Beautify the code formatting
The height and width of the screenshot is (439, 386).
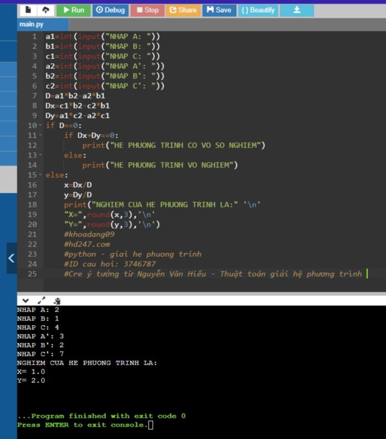(258, 10)
